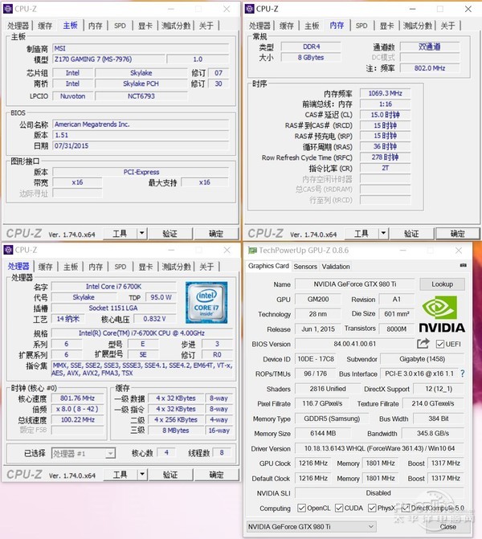Click 确定 in the processor window
The image size is (482, 539).
[x=216, y=475]
